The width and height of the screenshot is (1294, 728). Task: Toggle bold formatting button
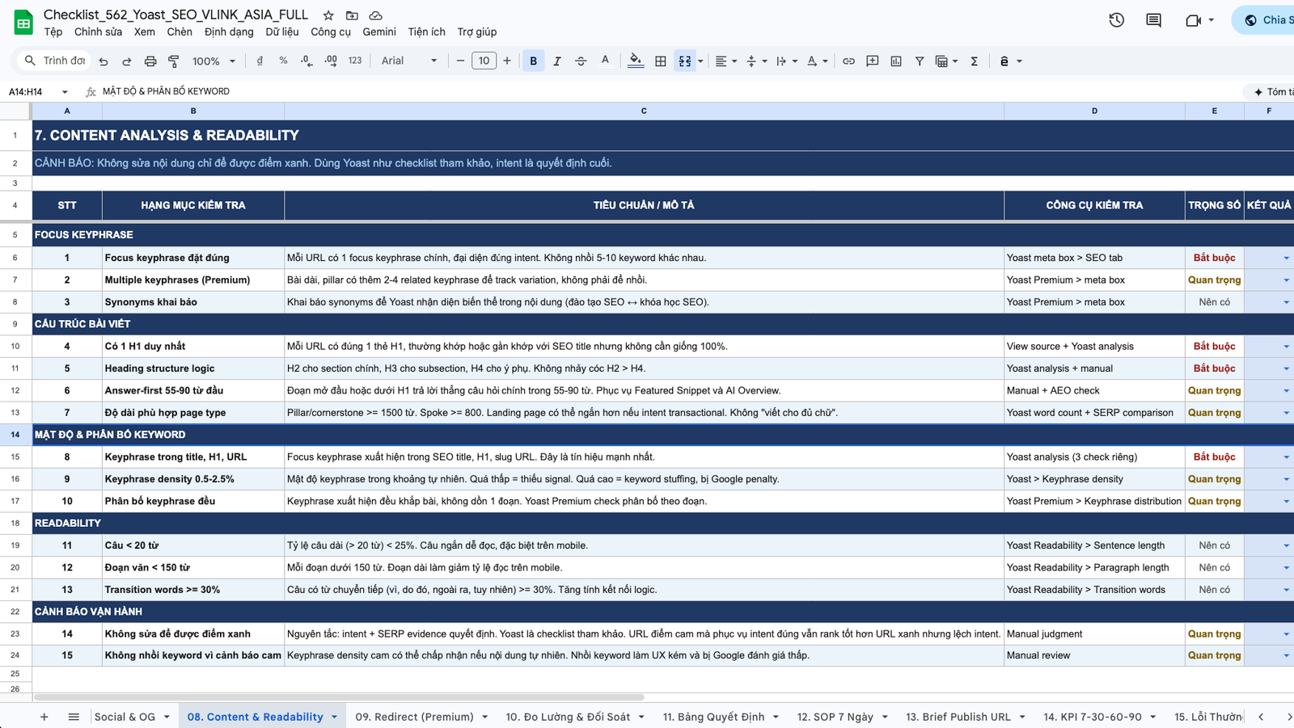pyautogui.click(x=533, y=61)
